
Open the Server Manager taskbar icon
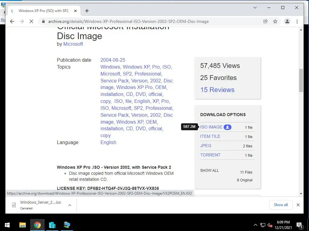[52, 225]
